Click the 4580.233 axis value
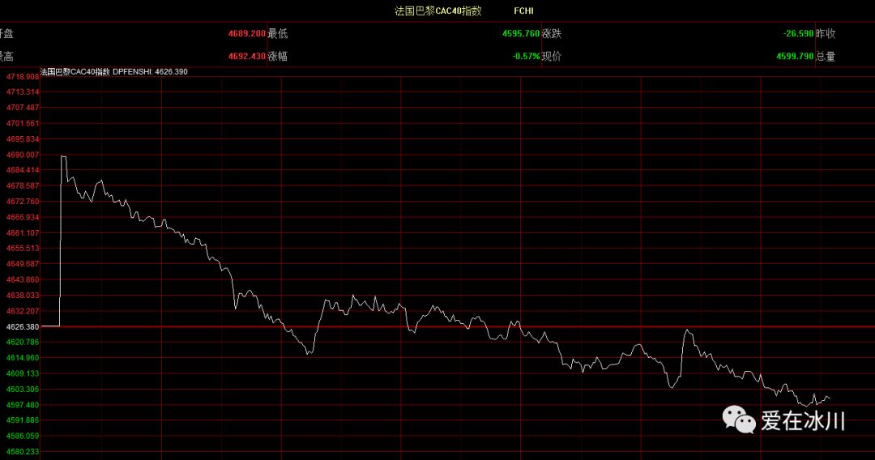Image resolution: width=875 pixels, height=460 pixels. coord(23,452)
